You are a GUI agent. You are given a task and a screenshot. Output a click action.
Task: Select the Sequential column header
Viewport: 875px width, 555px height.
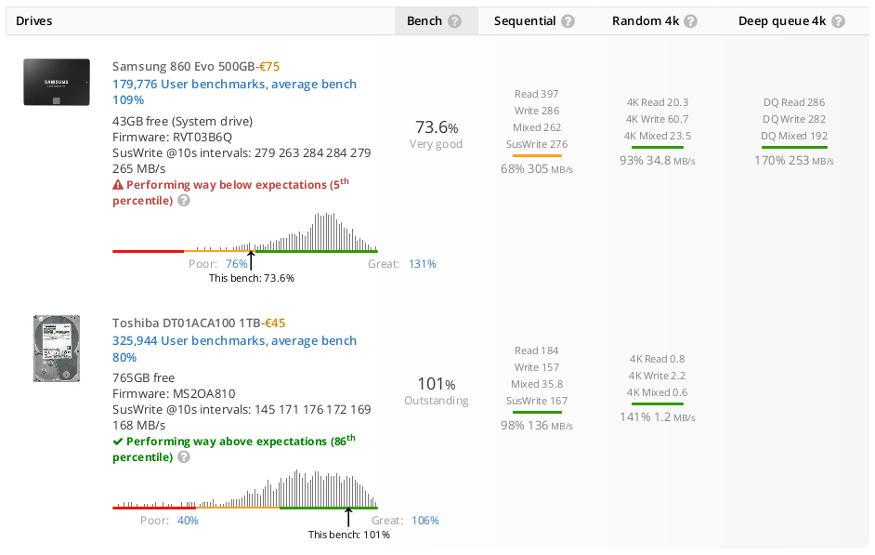point(536,21)
